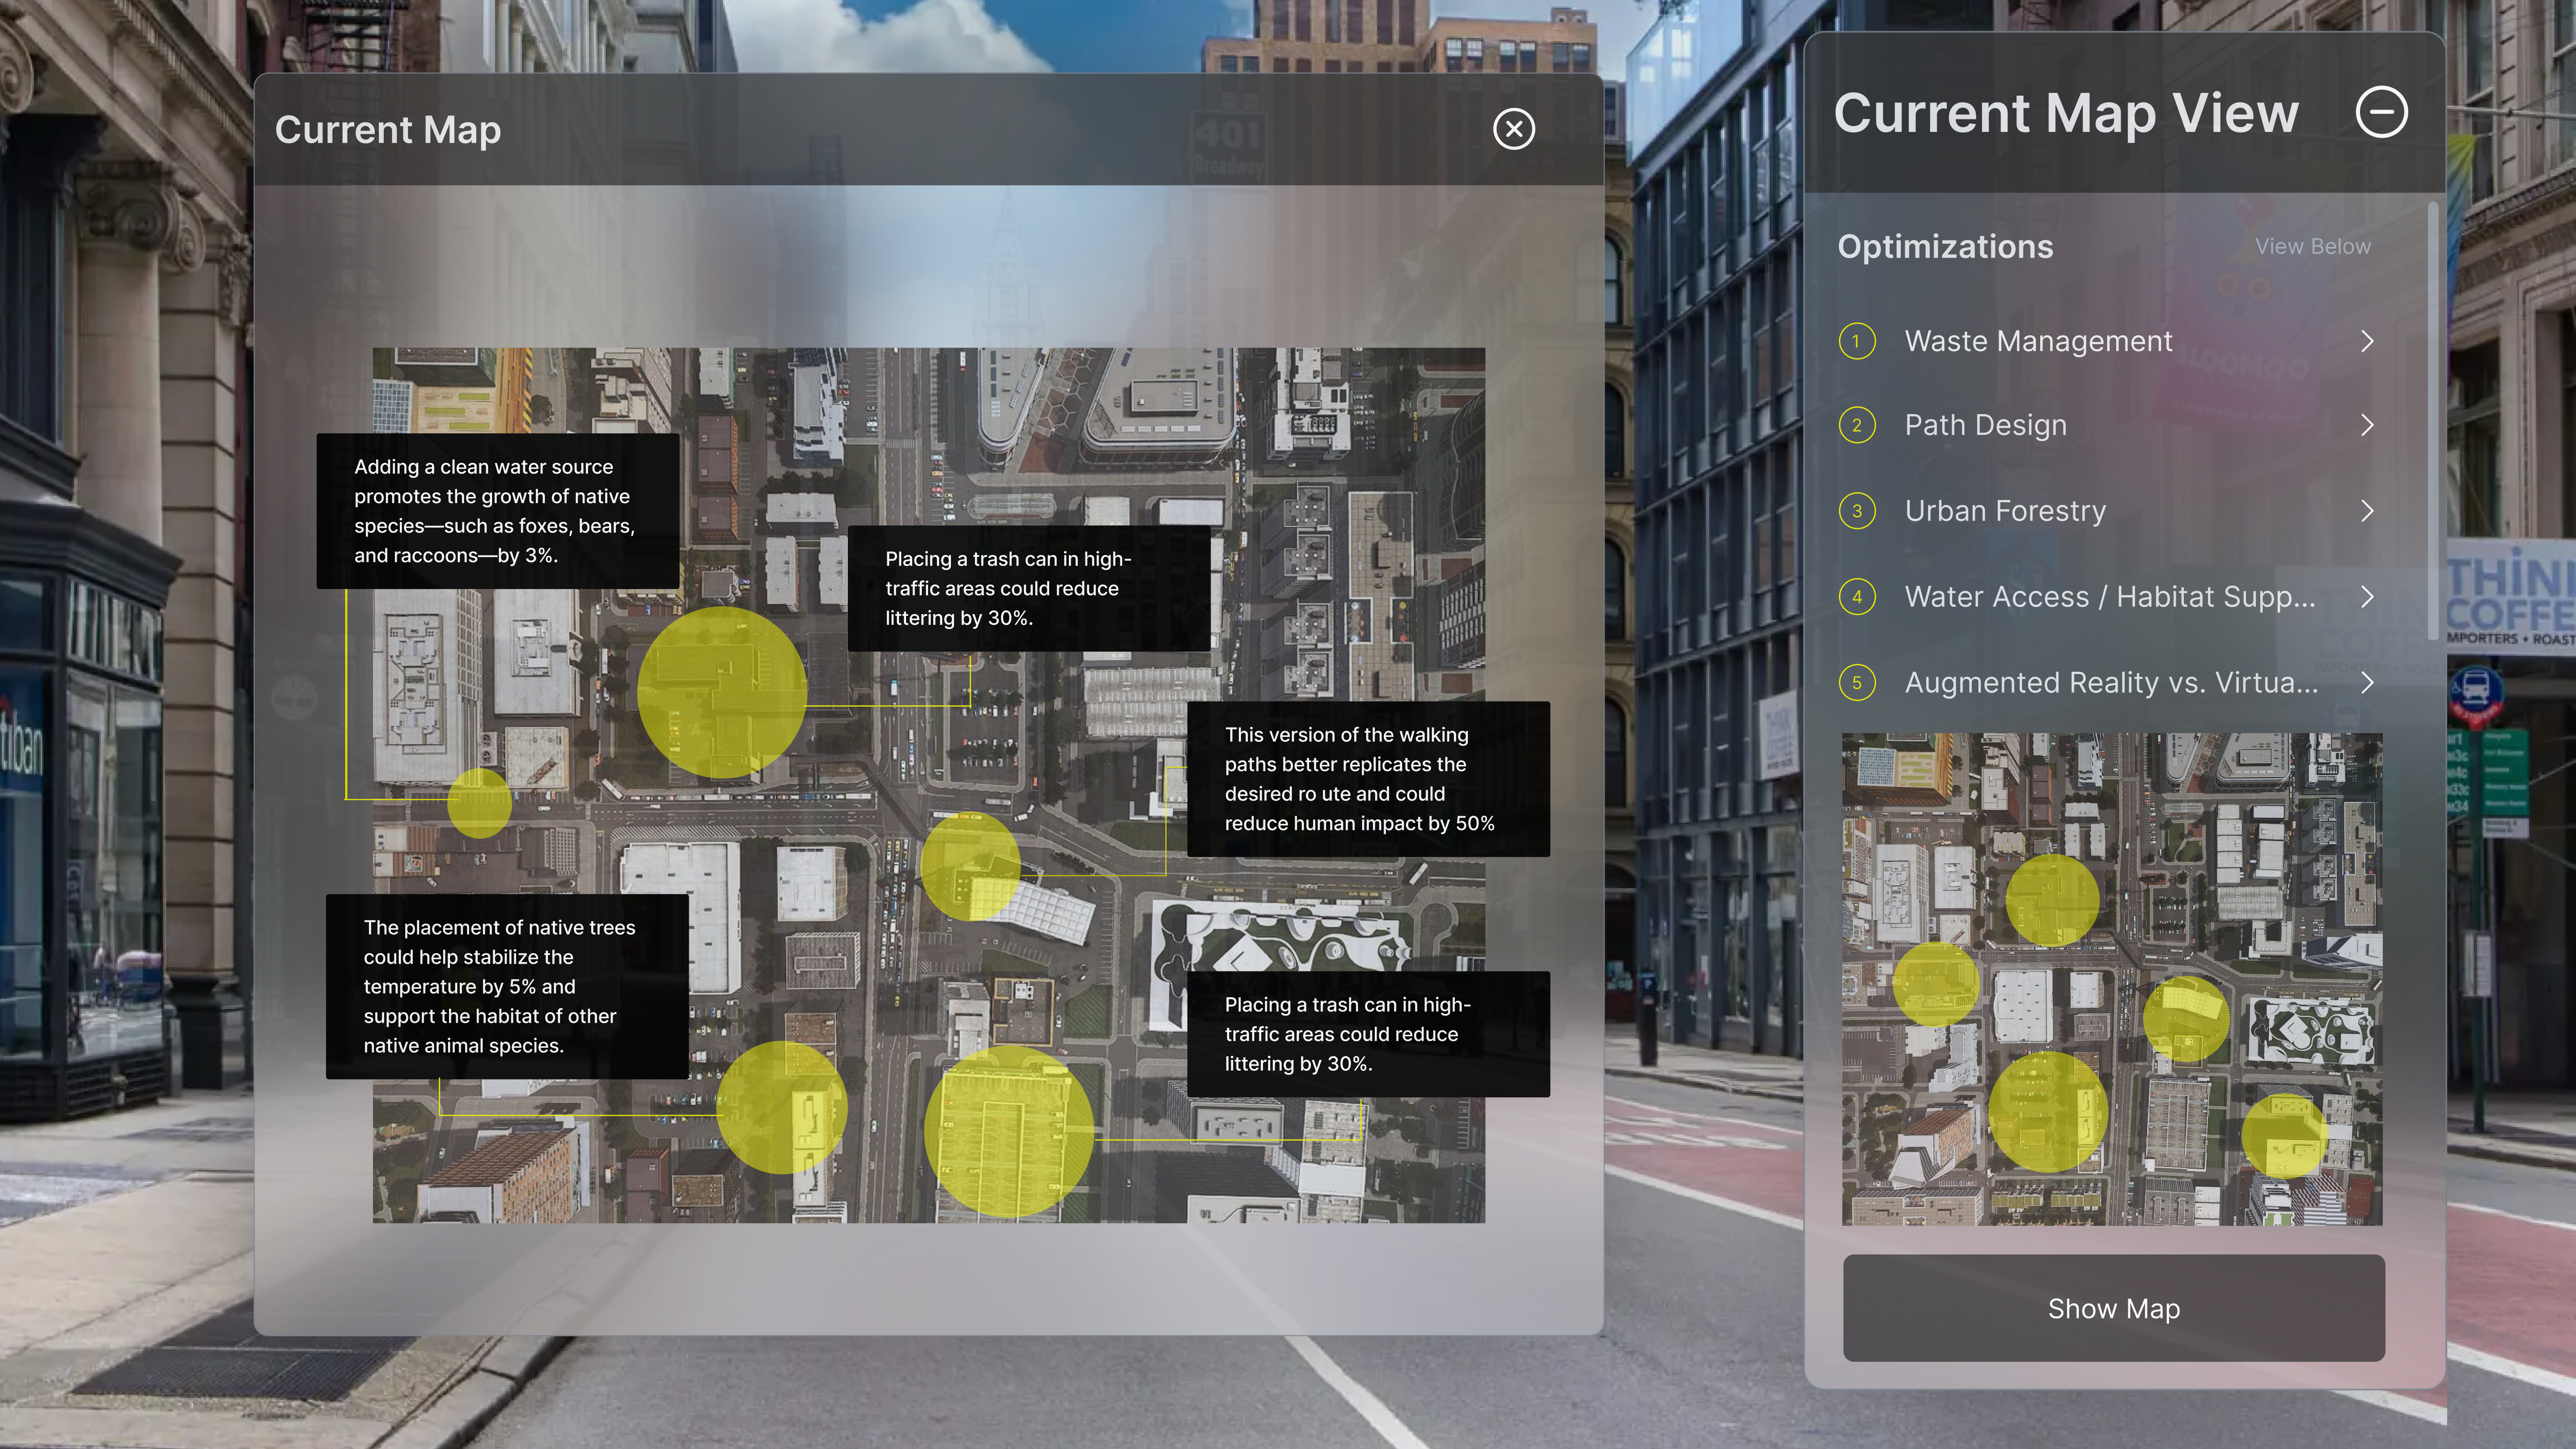Image resolution: width=2576 pixels, height=1449 pixels.
Task: Click the number 3 circle icon for Urban Forestry
Action: pos(1857,511)
